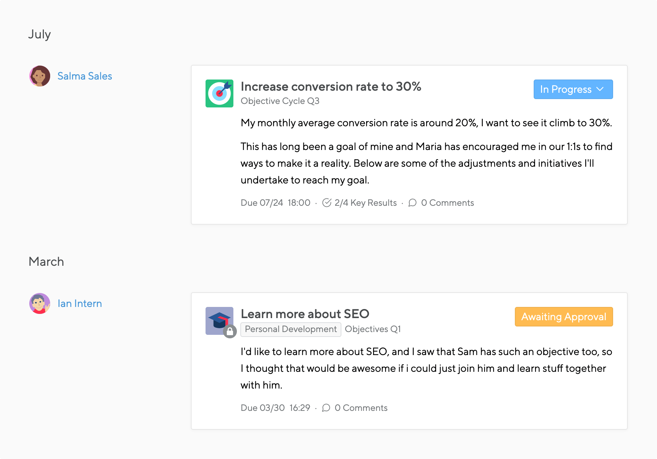Open Salma Sales avatar

pyautogui.click(x=40, y=76)
